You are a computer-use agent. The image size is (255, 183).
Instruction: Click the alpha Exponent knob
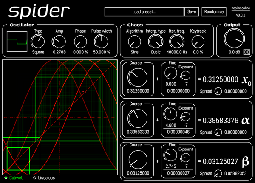[185, 116]
